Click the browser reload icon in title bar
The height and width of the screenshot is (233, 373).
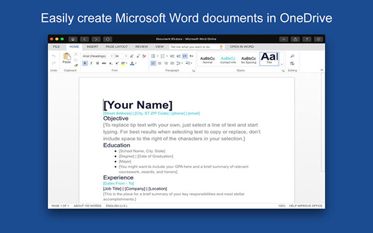[x=108, y=39]
